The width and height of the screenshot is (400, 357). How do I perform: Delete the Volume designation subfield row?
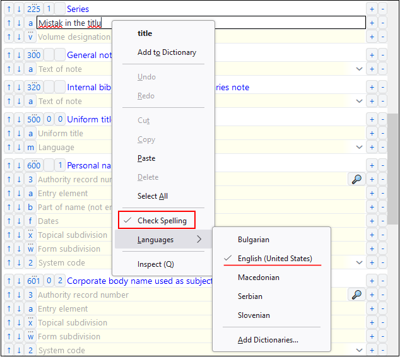[x=382, y=37]
